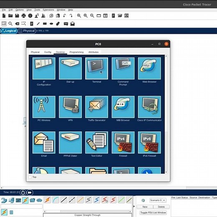The width and height of the screenshot is (217, 217).
Task: Click the Add Simple PDU envelope icon
Action: pyautogui.click(x=66, y=24)
